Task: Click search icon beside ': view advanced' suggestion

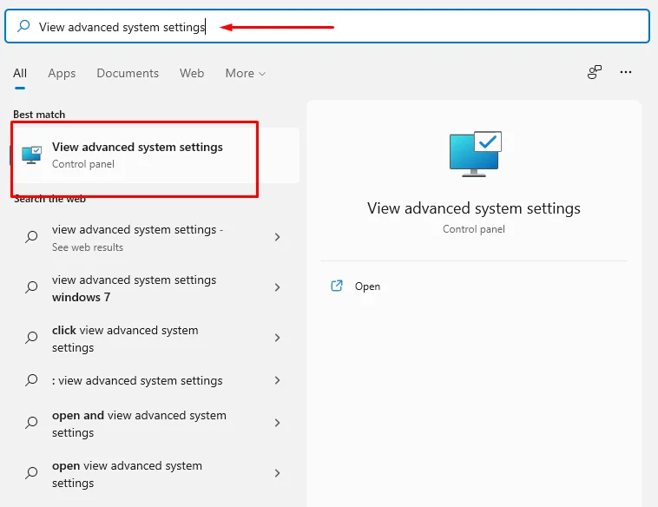Action: [x=31, y=380]
